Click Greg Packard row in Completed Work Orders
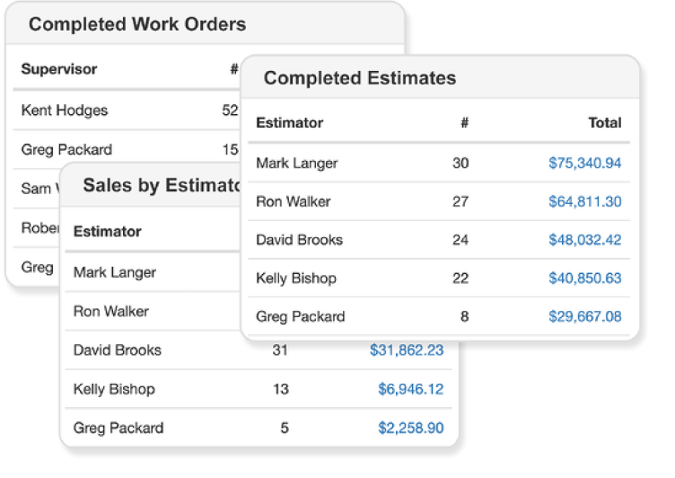The image size is (675, 478). (x=66, y=149)
